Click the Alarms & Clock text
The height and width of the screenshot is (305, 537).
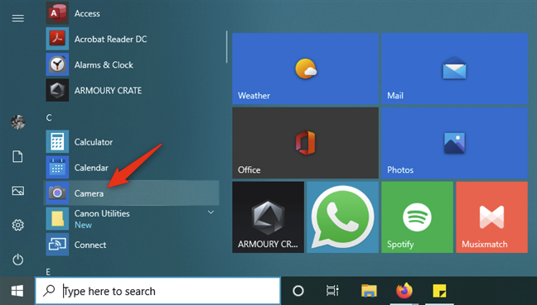pos(104,65)
